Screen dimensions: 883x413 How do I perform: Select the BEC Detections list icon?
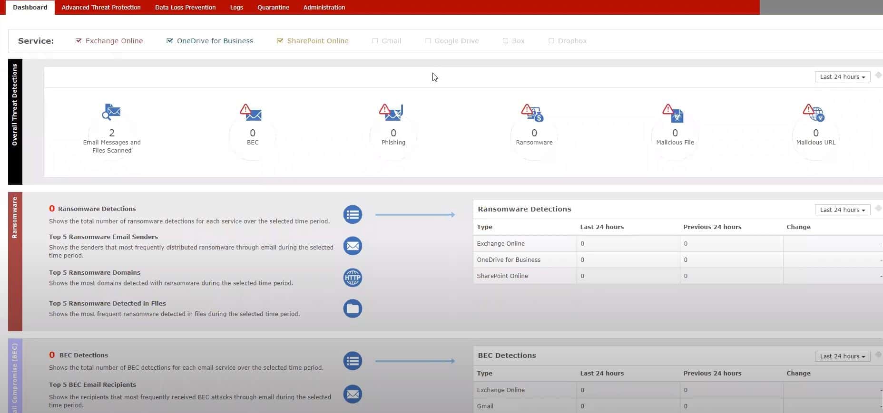353,361
